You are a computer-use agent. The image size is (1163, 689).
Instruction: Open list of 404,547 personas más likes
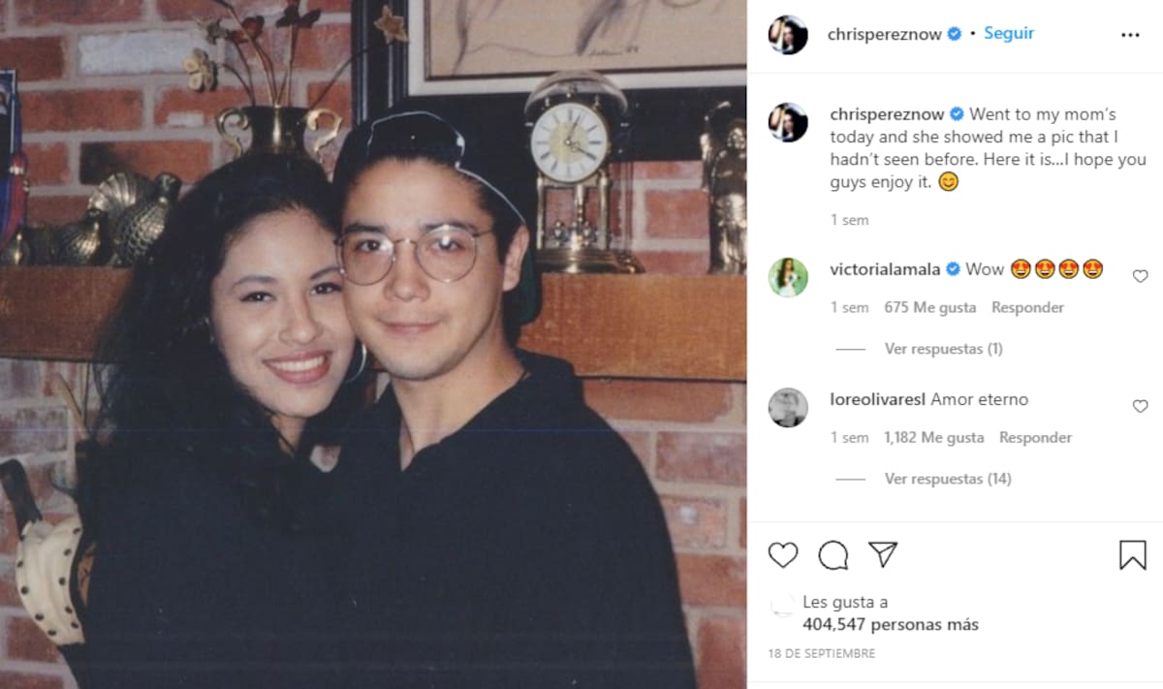click(891, 625)
